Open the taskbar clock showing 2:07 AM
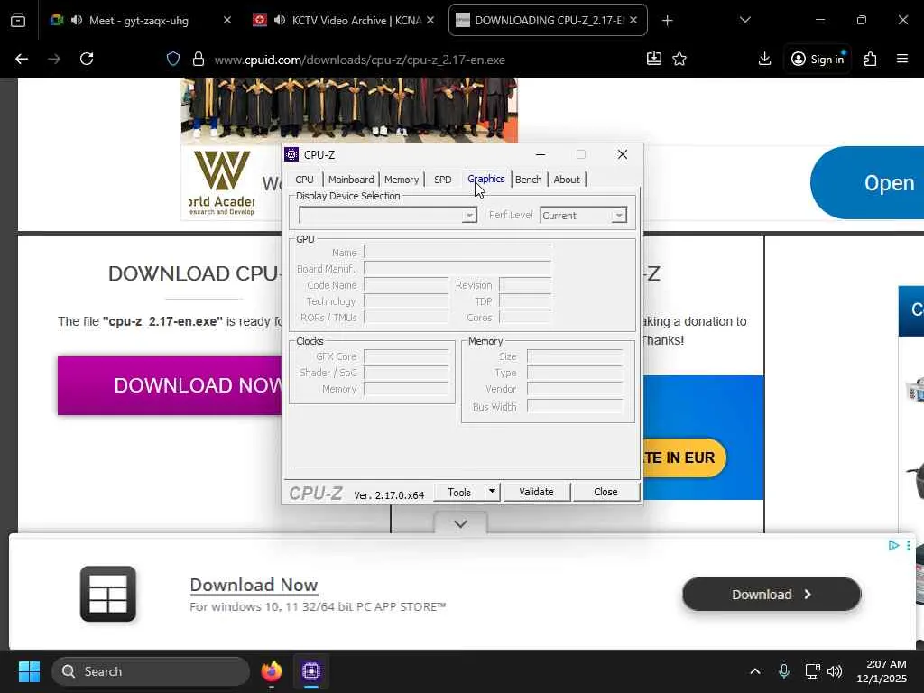 point(882,671)
